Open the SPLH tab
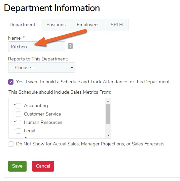 (x=117, y=25)
